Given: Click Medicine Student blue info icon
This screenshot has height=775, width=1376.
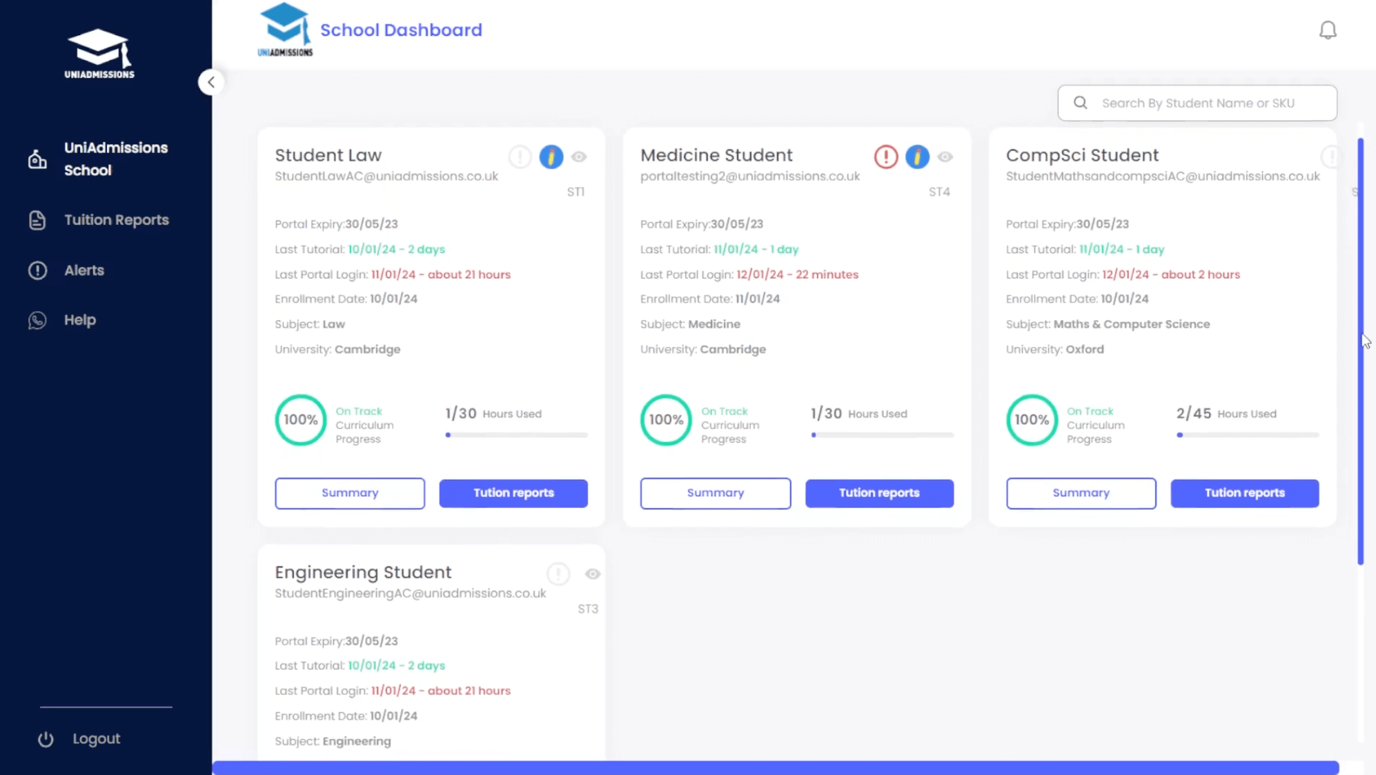Looking at the screenshot, I should [917, 157].
